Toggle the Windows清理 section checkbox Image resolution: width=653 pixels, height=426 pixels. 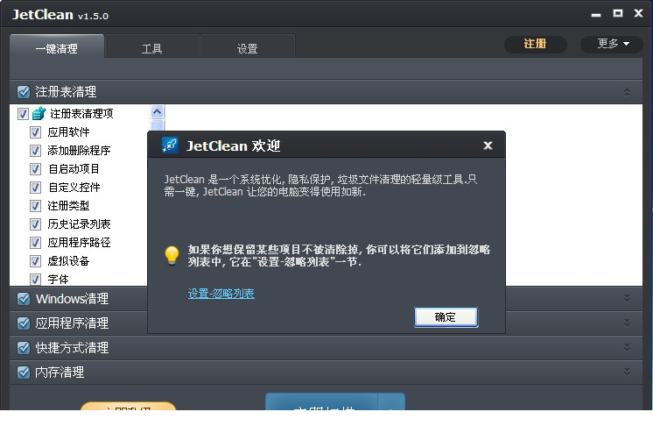pyautogui.click(x=24, y=298)
